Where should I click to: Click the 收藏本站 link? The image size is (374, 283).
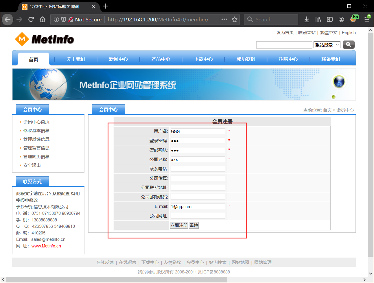[307, 33]
